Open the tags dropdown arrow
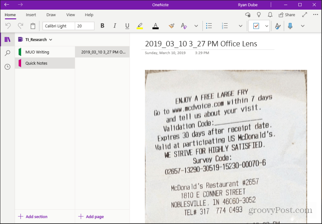The image size is (322, 224). pos(267,26)
